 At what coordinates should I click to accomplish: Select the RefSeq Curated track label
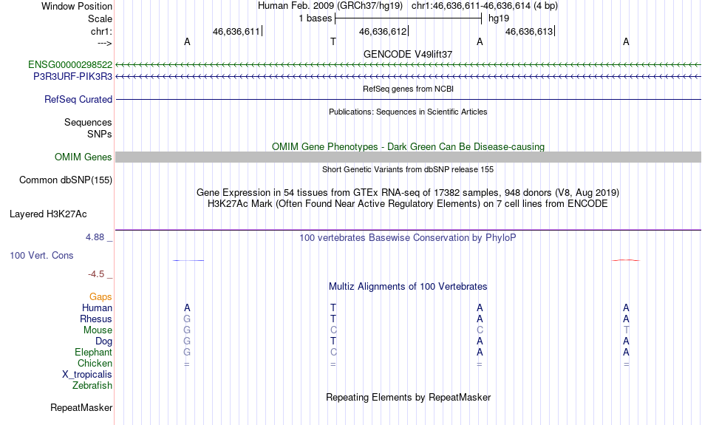tap(78, 100)
